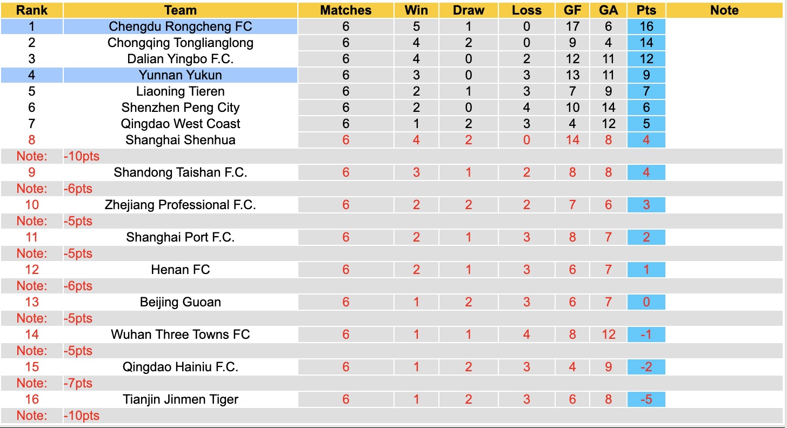Screen dimensions: 787x428
Task: Click the Chengdu Rongcheng FC team name
Action: (180, 26)
